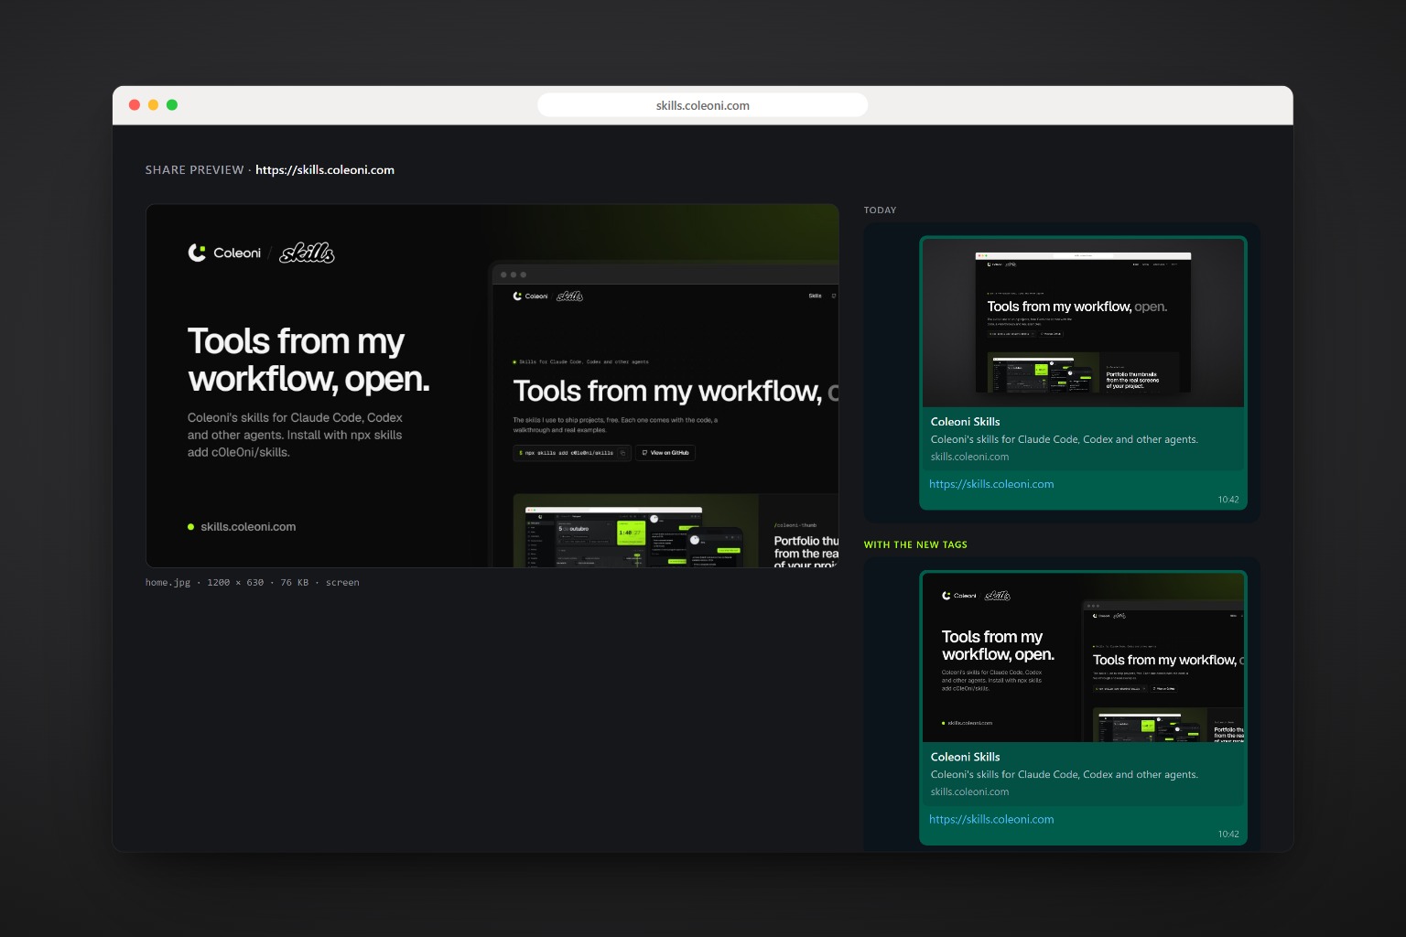Image resolution: width=1406 pixels, height=937 pixels.
Task: Open the https://skills.coleoni.com link in TODAY card
Action: pyautogui.click(x=991, y=484)
